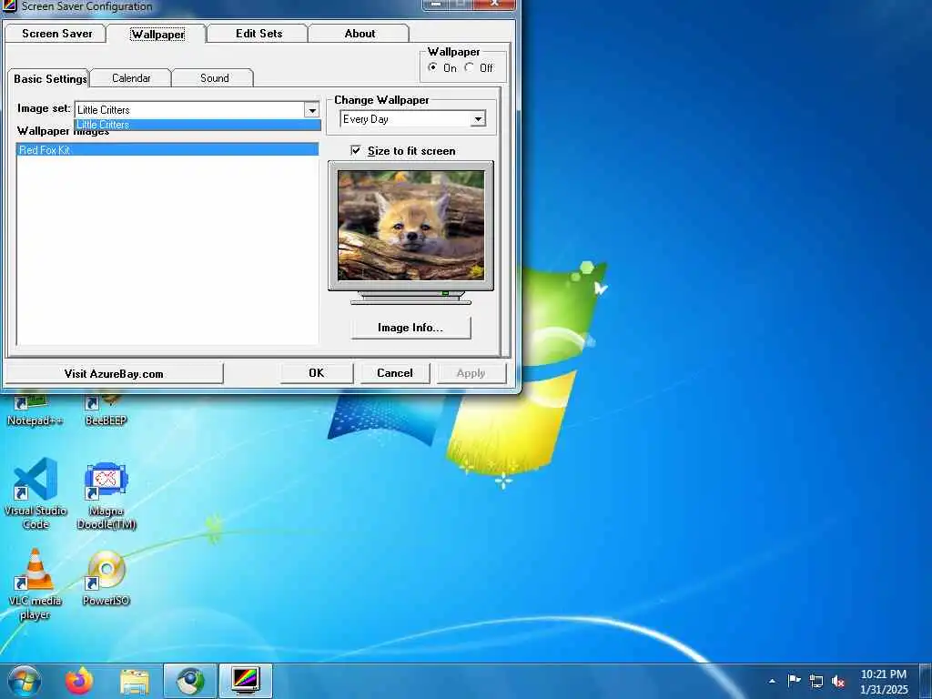Screen dimensions: 932x699
Task: Click the globe application taskbar icon
Action: pyautogui.click(x=190, y=681)
